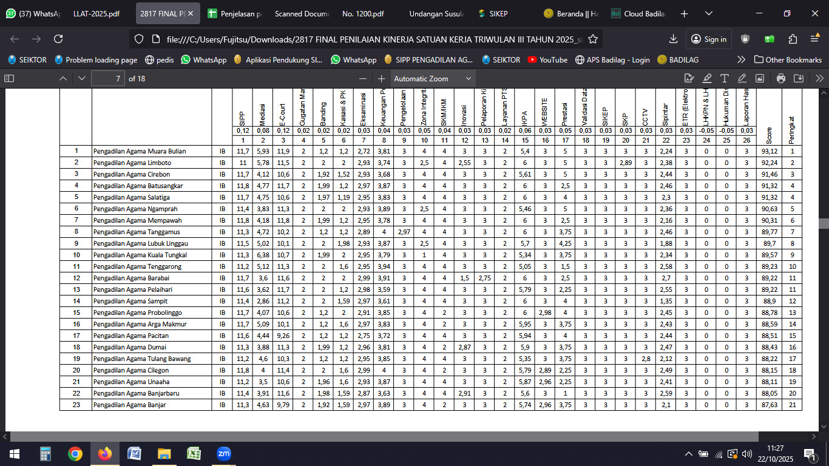
Task: Zoom in with the plus icon
Action: (x=381, y=78)
